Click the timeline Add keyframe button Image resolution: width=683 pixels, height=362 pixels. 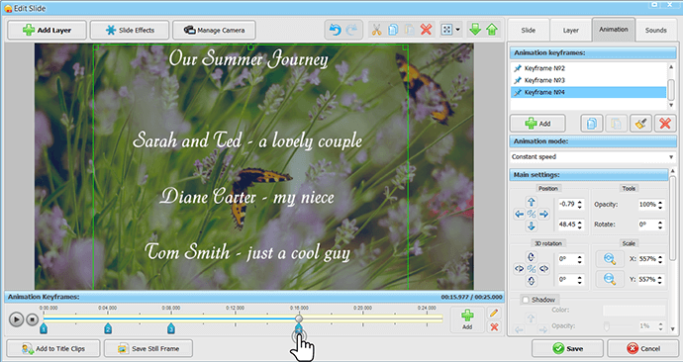tap(467, 319)
